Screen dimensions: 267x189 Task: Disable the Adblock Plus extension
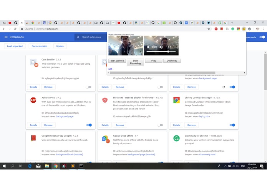click(x=89, y=125)
